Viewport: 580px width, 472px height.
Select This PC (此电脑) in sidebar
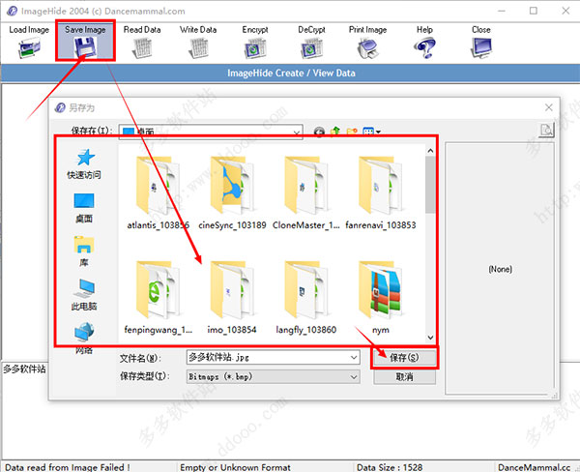(x=84, y=295)
